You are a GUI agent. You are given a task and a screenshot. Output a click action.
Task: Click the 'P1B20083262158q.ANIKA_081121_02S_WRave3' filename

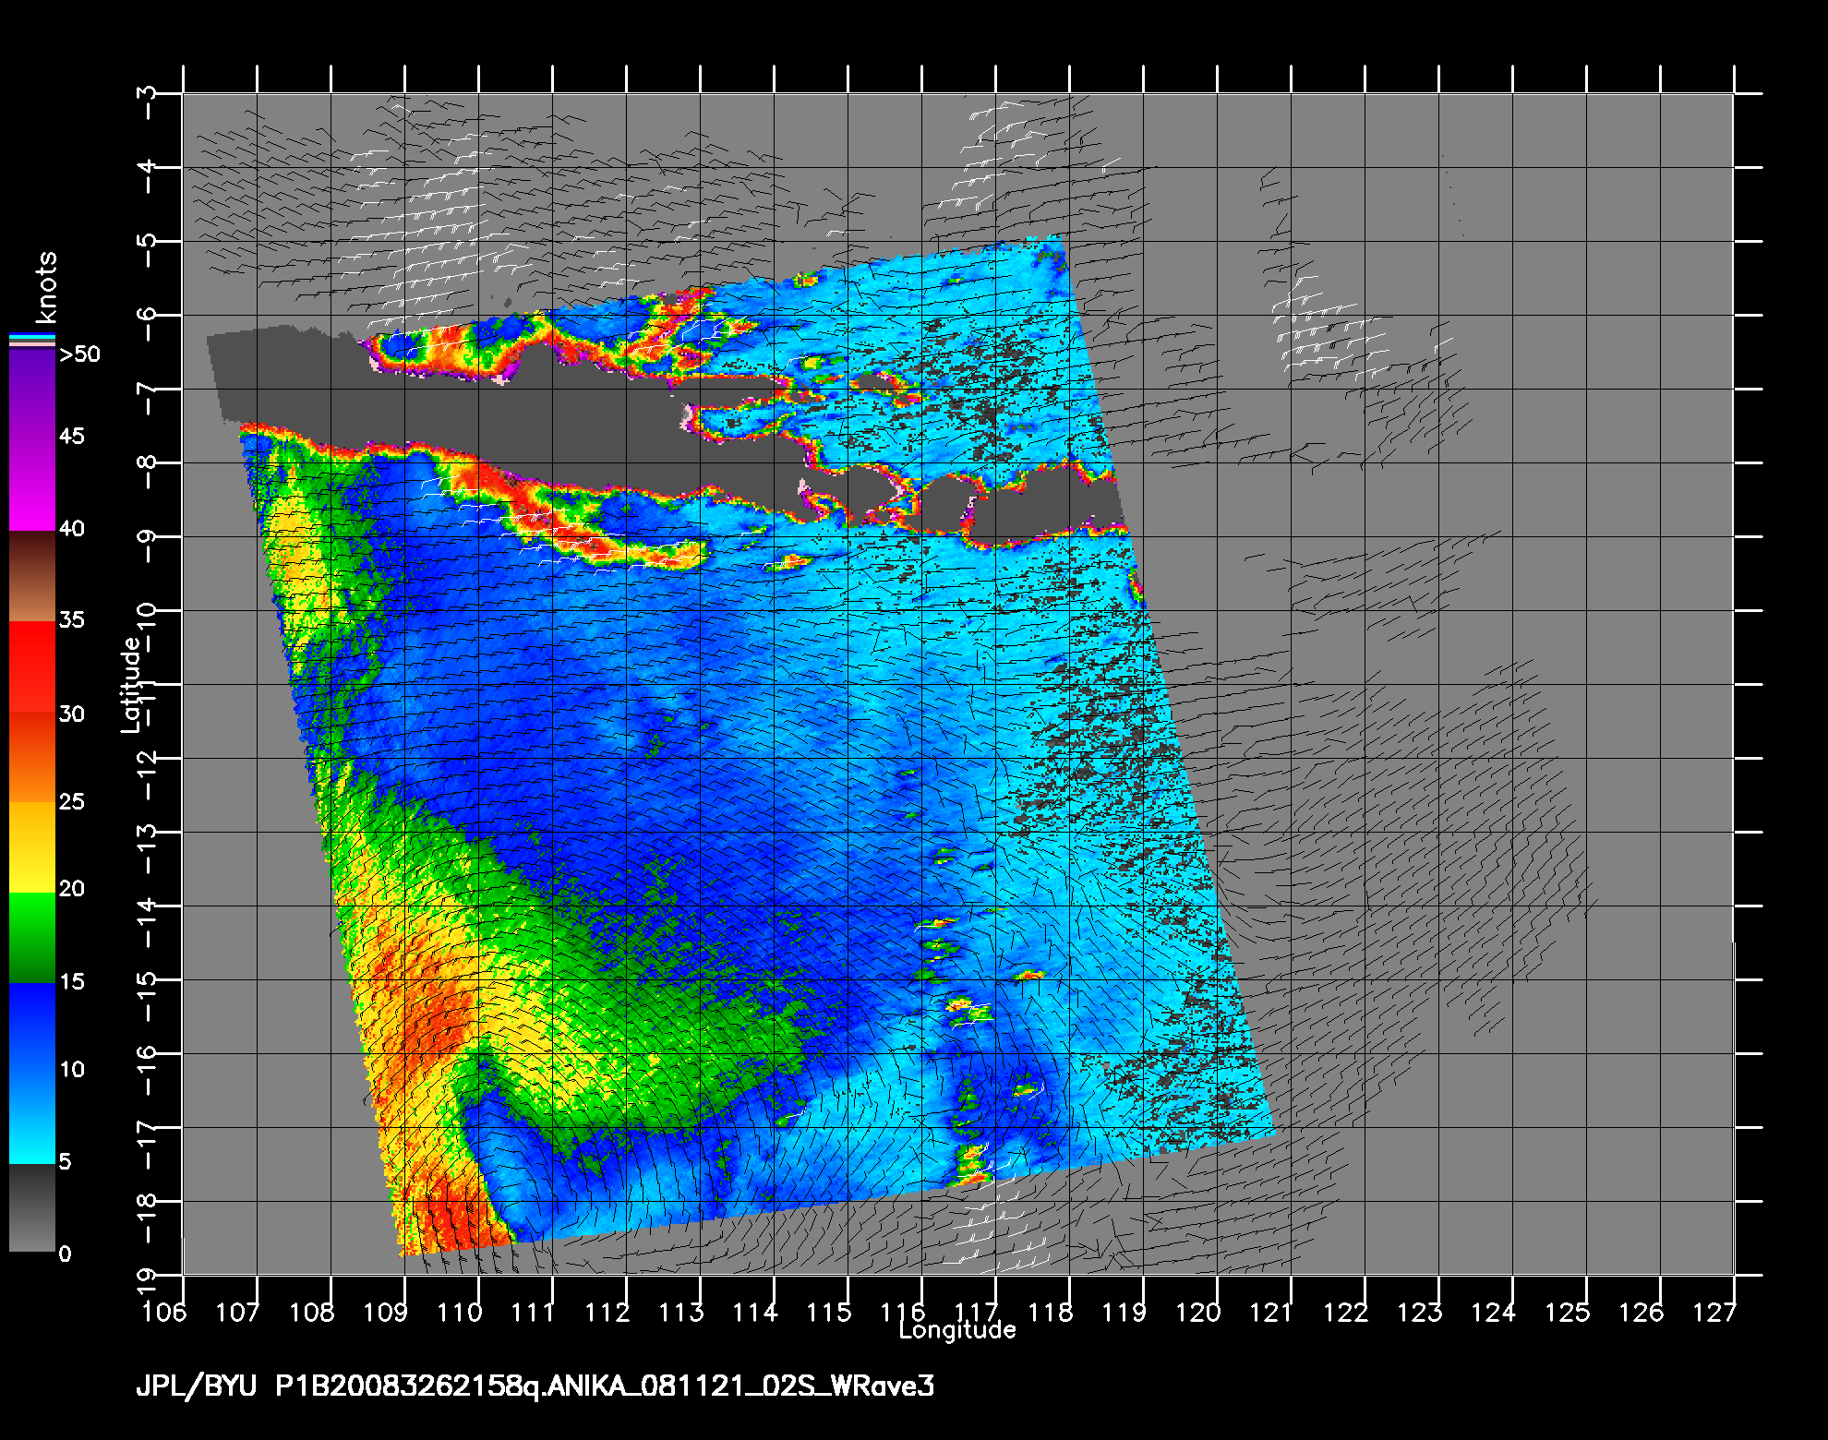point(606,1386)
